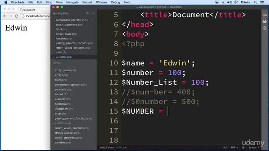Open the Help menu
Screen dimensions: 269x151
[x=127, y=2]
